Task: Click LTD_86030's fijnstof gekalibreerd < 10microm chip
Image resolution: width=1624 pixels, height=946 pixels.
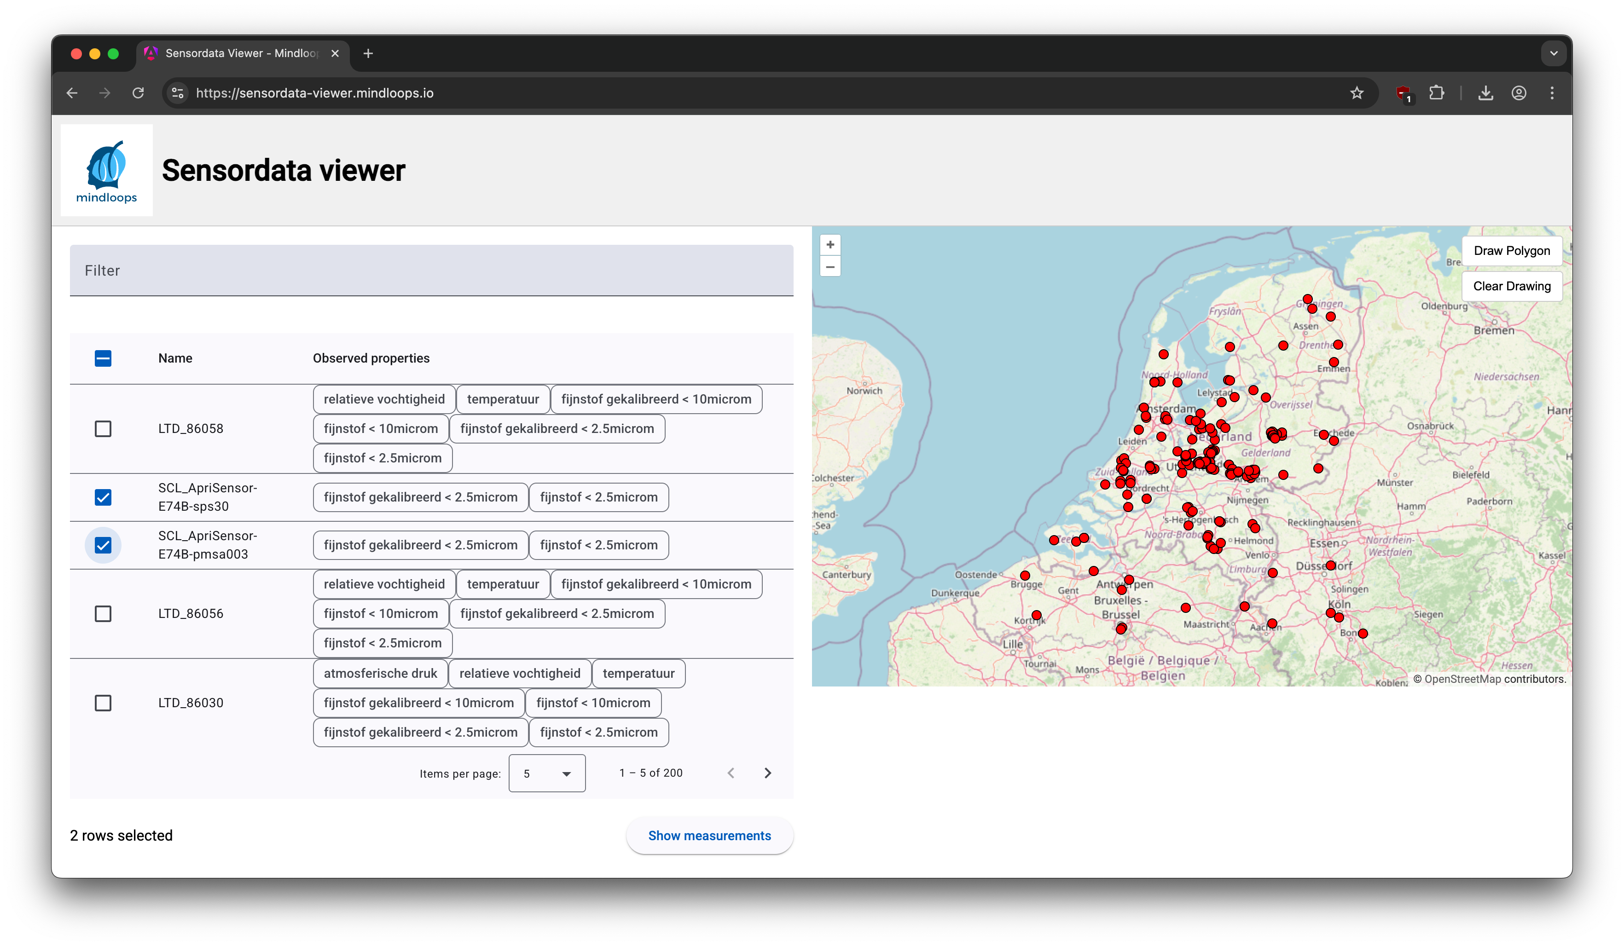Action: pos(419,703)
